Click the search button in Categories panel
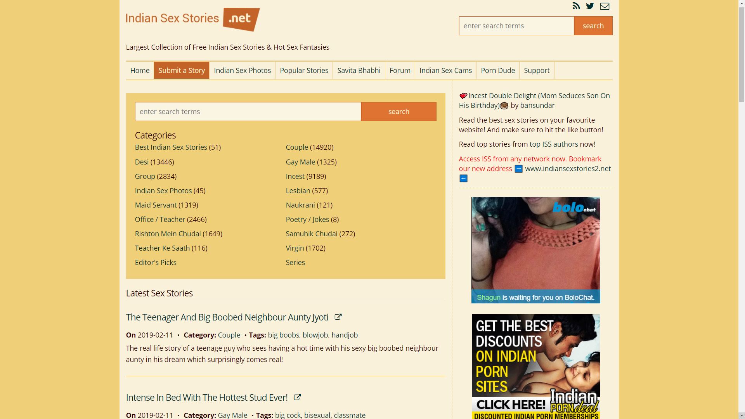 click(398, 111)
